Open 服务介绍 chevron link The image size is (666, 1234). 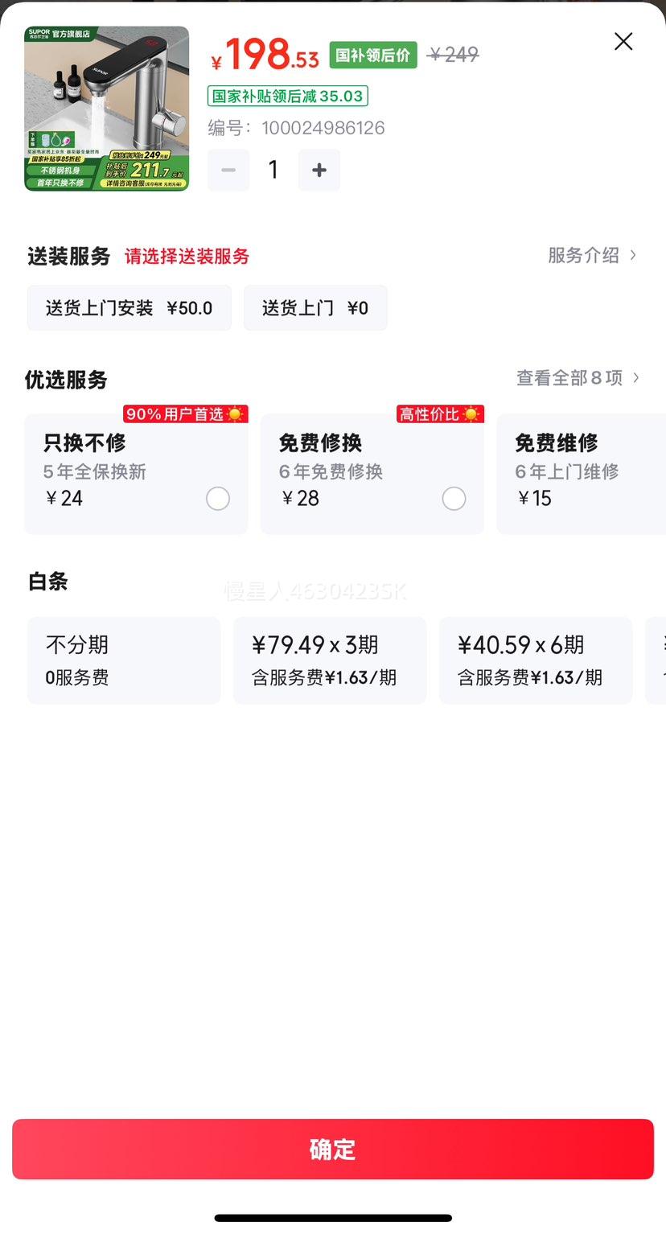tap(593, 255)
